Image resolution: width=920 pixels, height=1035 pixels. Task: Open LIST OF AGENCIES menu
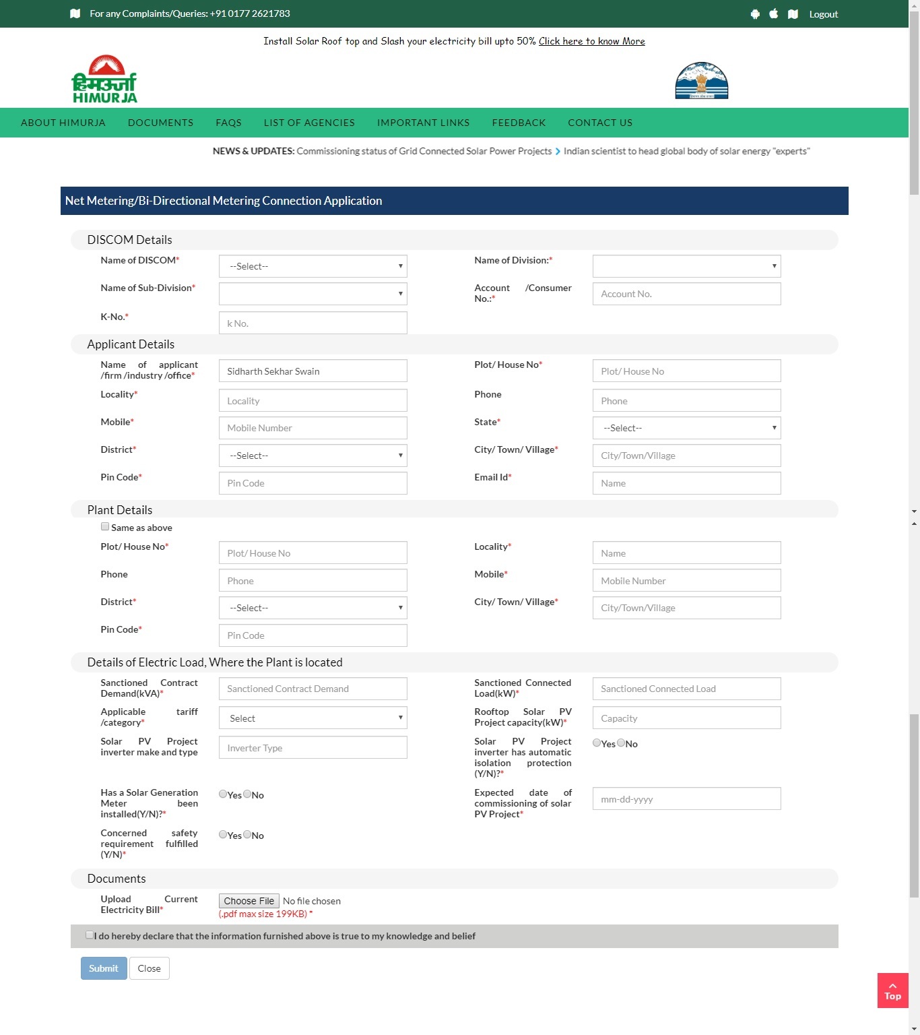tap(309, 123)
